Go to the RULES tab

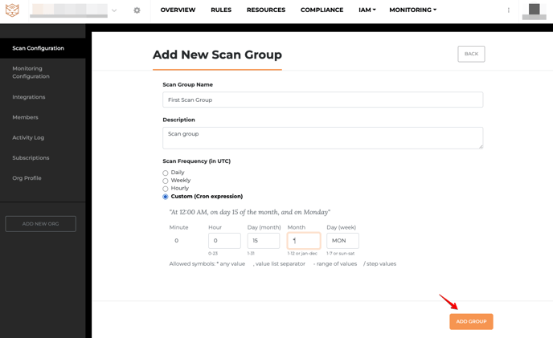(221, 10)
